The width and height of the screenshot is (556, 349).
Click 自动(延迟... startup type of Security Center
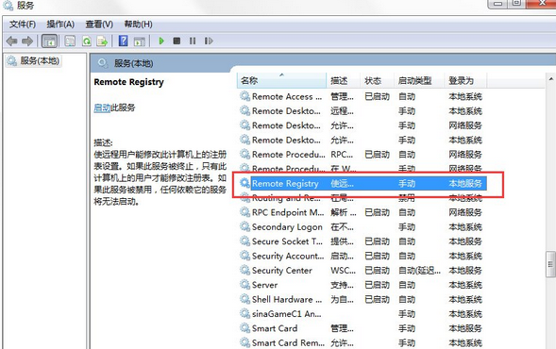point(419,271)
